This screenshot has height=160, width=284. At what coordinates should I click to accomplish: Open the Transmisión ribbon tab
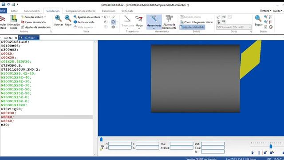point(108,11)
